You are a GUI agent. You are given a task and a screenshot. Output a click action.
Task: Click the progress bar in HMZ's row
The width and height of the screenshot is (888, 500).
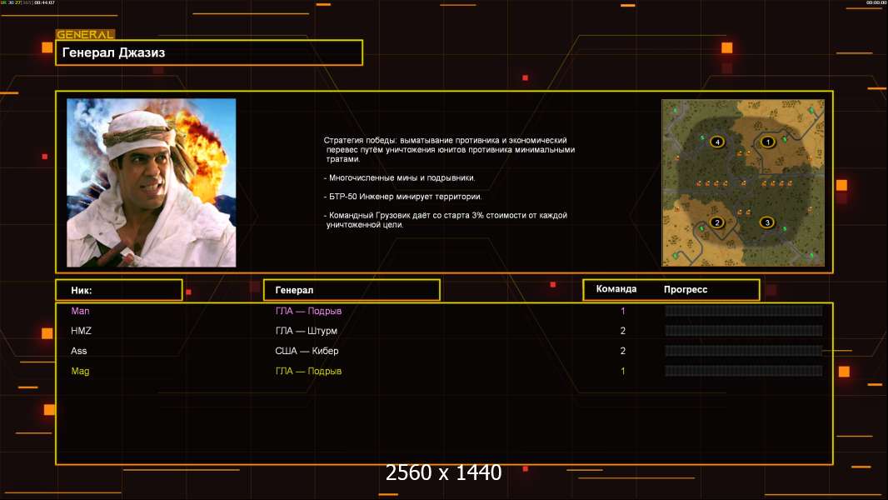tap(744, 331)
